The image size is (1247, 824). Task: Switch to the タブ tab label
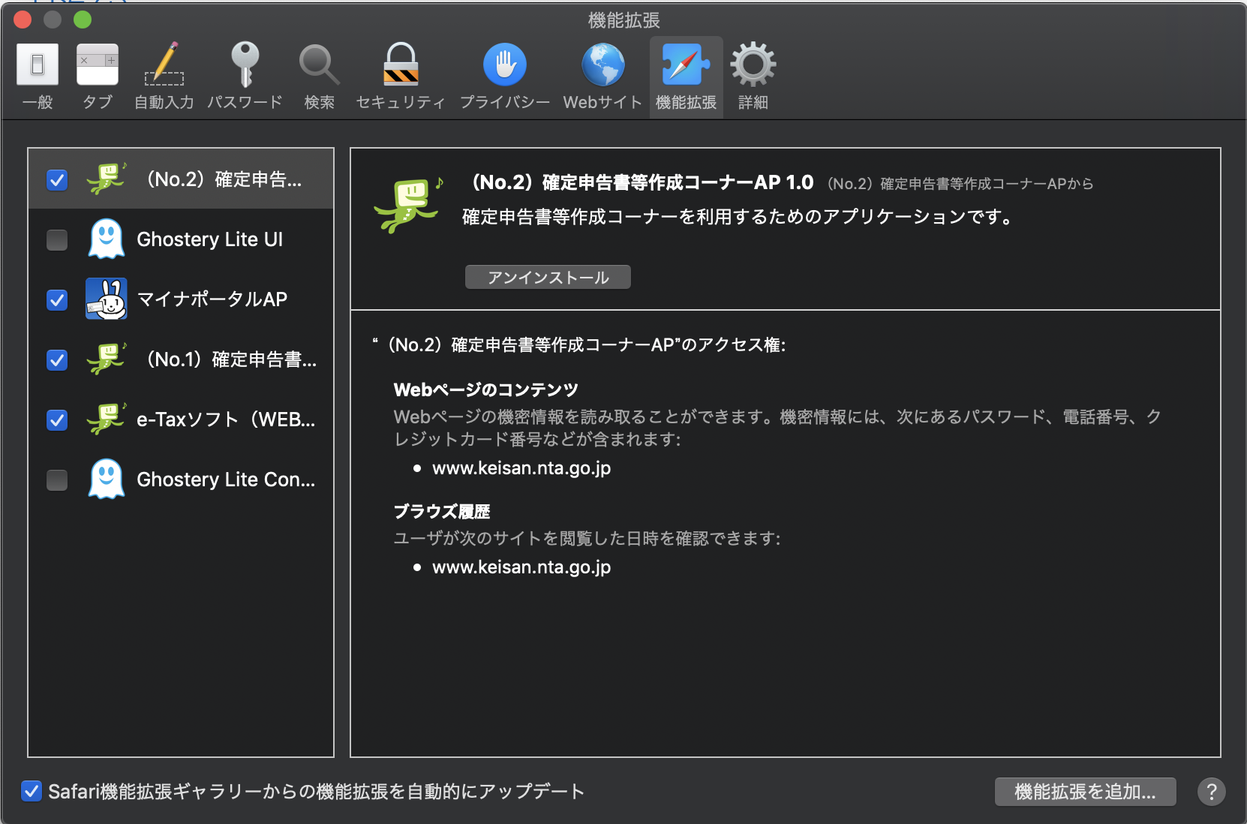pos(98,102)
